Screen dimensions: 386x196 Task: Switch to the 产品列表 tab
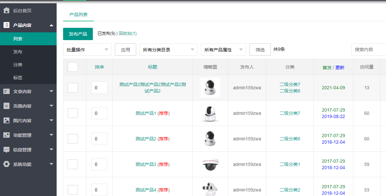point(78,15)
